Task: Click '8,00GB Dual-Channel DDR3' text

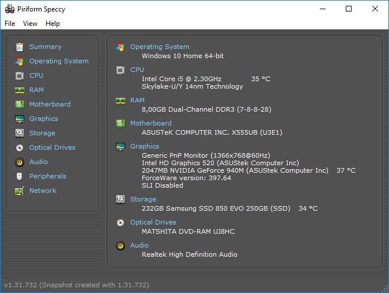Action: tap(188, 109)
